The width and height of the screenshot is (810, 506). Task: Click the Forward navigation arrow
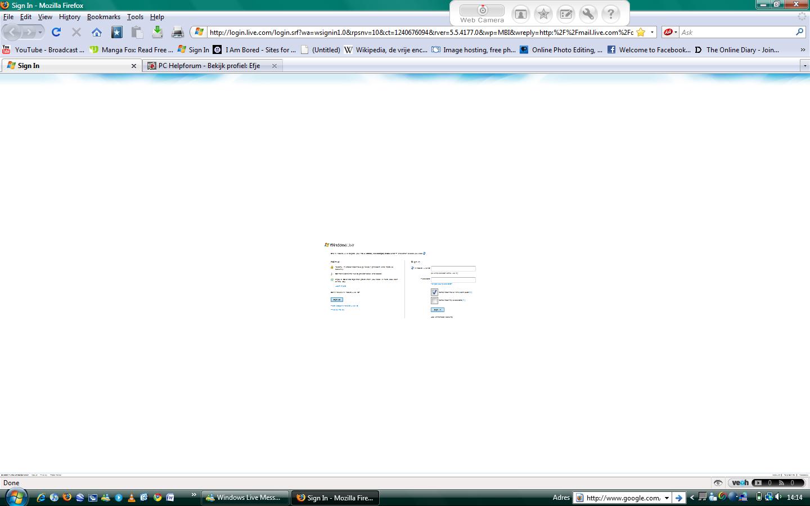pos(28,32)
